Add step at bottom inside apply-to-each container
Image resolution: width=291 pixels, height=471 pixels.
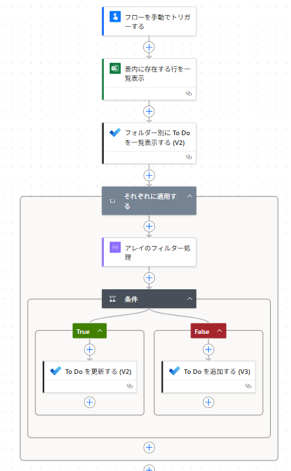pyautogui.click(x=149, y=447)
